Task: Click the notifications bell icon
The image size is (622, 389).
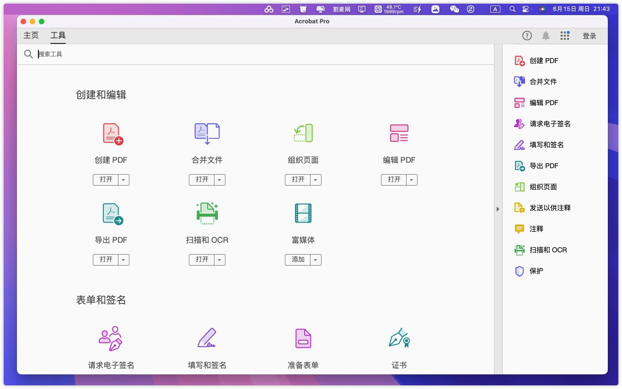Action: 546,36
